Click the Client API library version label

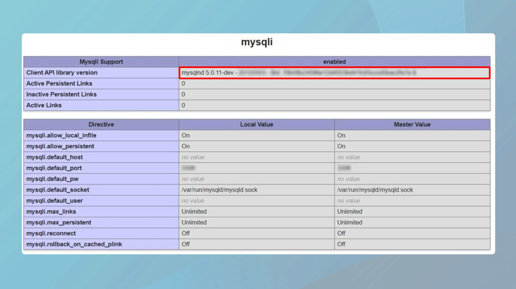pos(62,73)
